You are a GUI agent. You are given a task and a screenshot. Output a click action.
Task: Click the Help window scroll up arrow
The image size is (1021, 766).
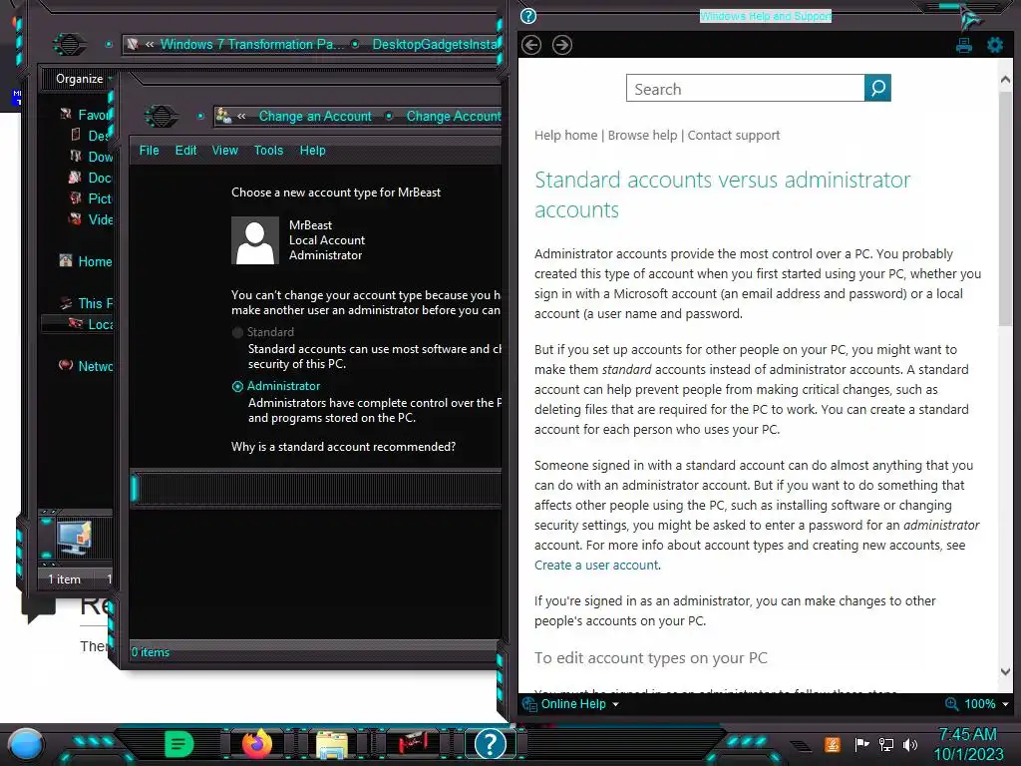1005,80
